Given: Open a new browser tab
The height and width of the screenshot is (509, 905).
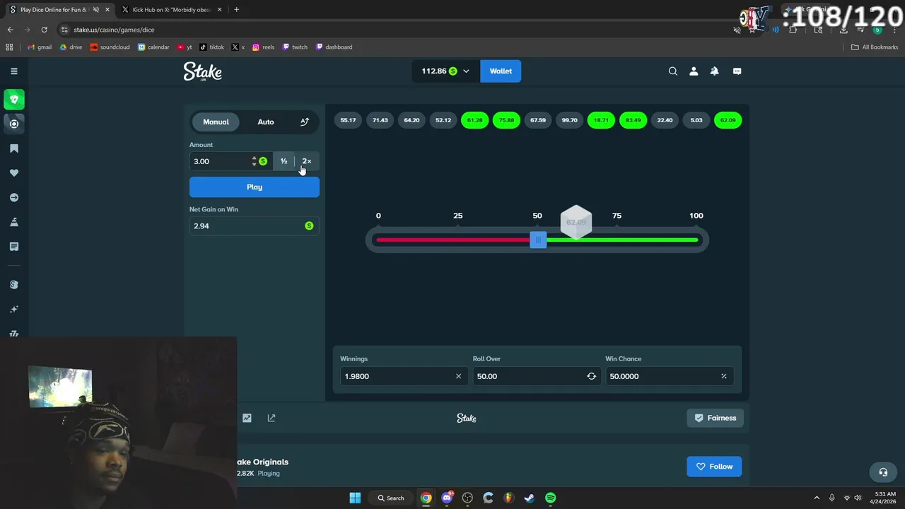Looking at the screenshot, I should (x=236, y=10).
